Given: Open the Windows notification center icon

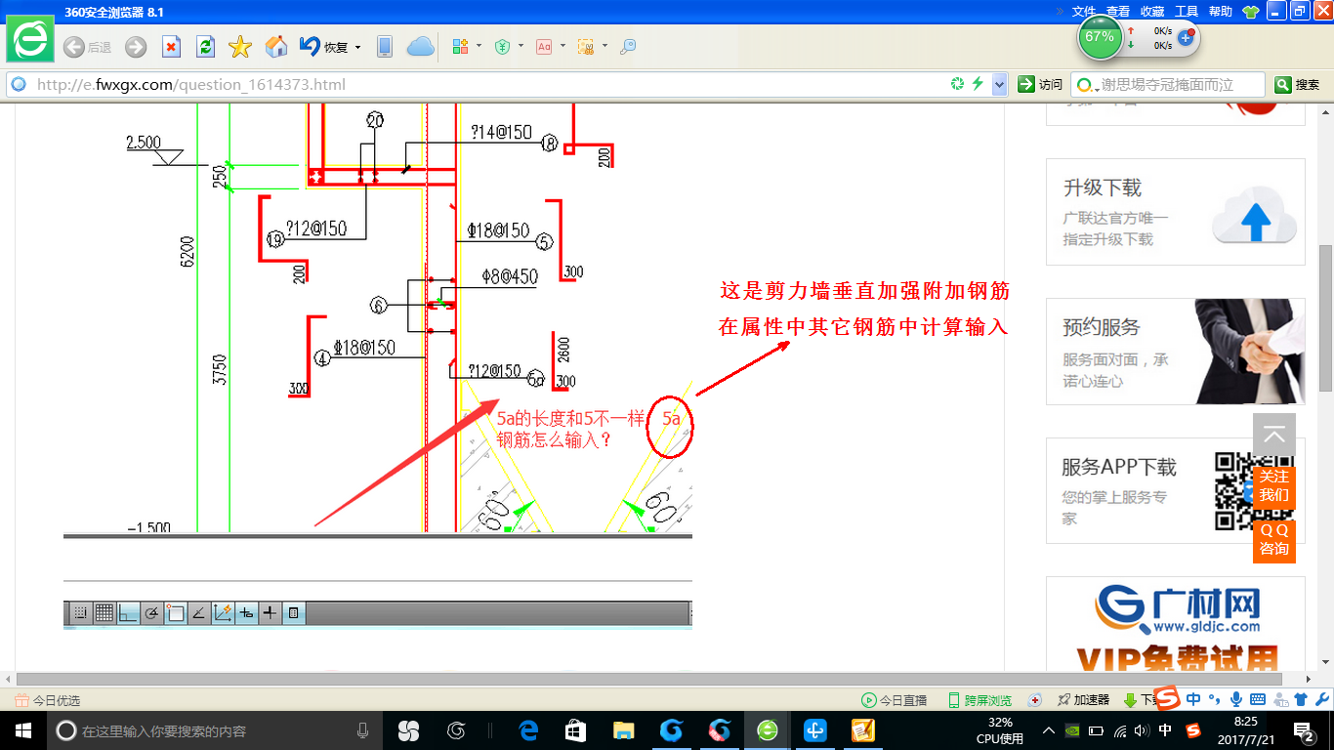Looking at the screenshot, I should pyautogui.click(x=1303, y=730).
